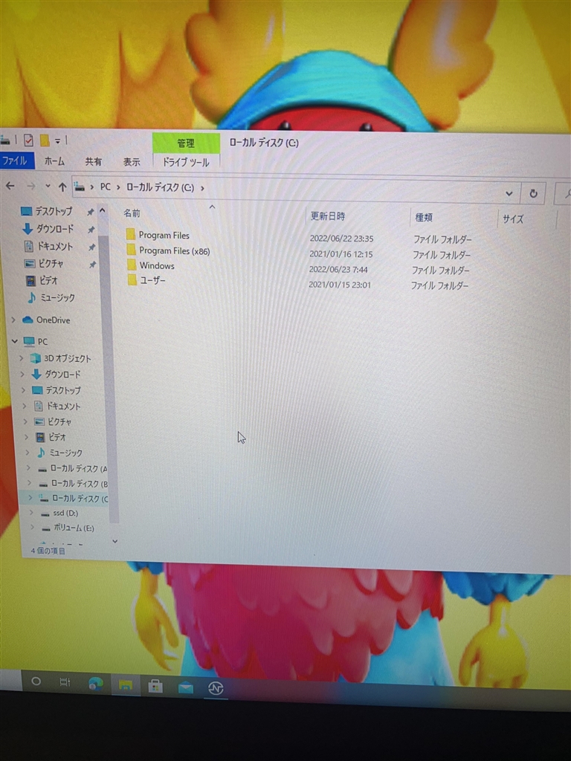Switch to the 共有 ribbon tab
This screenshot has height=761, width=571.
pyautogui.click(x=93, y=161)
